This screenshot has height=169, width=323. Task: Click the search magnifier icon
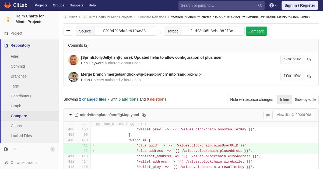pos(260,5)
